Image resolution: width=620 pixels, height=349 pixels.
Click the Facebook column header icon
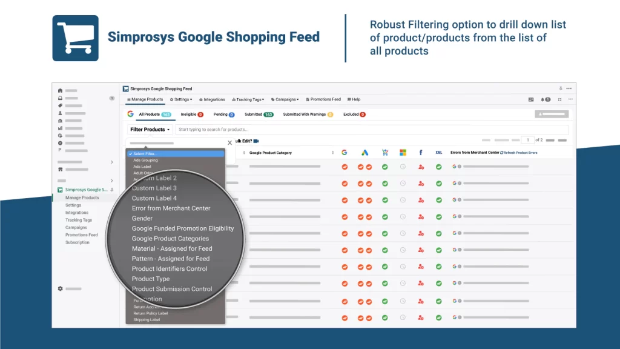[420, 153]
